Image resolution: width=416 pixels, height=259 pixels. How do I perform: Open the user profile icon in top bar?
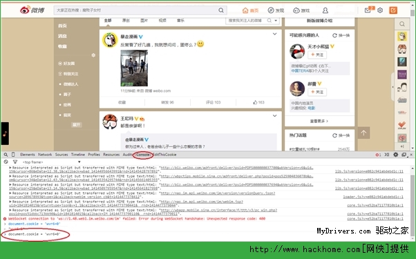coord(325,10)
